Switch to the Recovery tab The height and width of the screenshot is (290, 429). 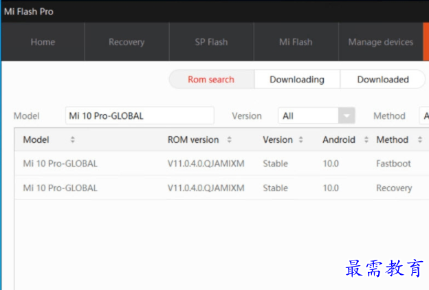tap(126, 42)
